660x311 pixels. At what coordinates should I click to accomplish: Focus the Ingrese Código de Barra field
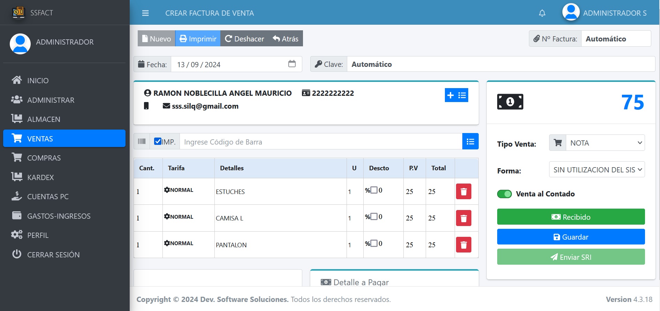[320, 142]
